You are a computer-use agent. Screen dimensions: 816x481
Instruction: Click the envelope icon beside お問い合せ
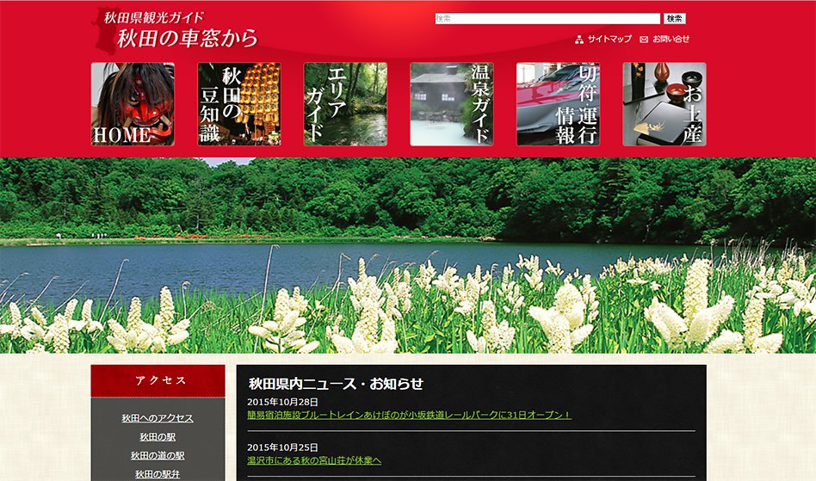[x=644, y=40]
